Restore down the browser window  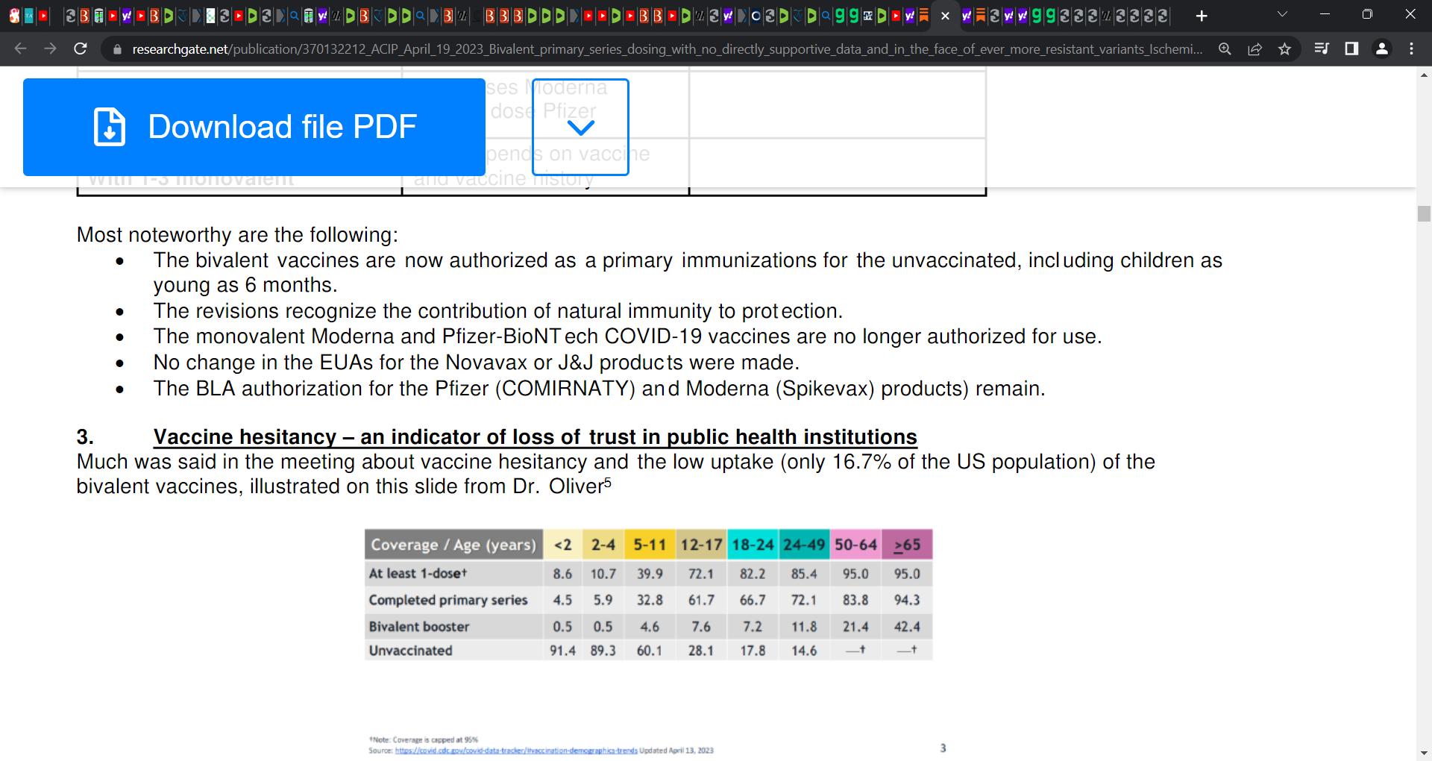1367,14
